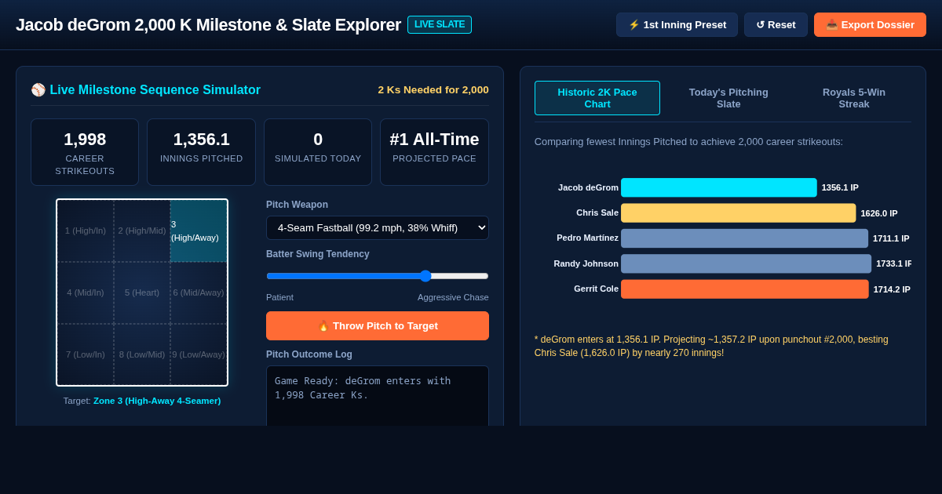Click the lightning icon on preset button

634,25
